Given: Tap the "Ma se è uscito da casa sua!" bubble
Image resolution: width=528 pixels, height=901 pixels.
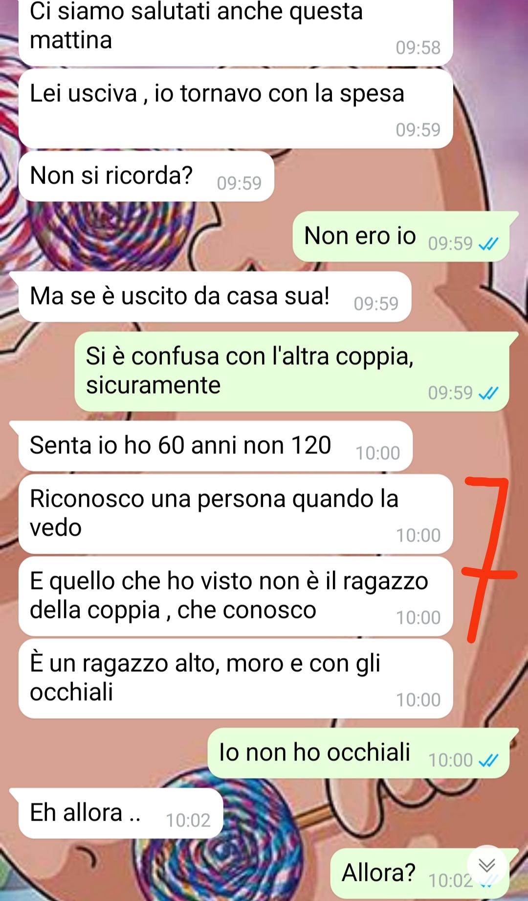Looking at the screenshot, I should (215, 297).
